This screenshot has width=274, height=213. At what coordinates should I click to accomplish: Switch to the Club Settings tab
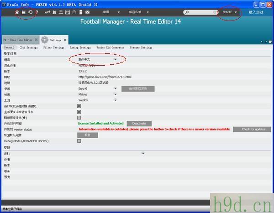coord(28,47)
